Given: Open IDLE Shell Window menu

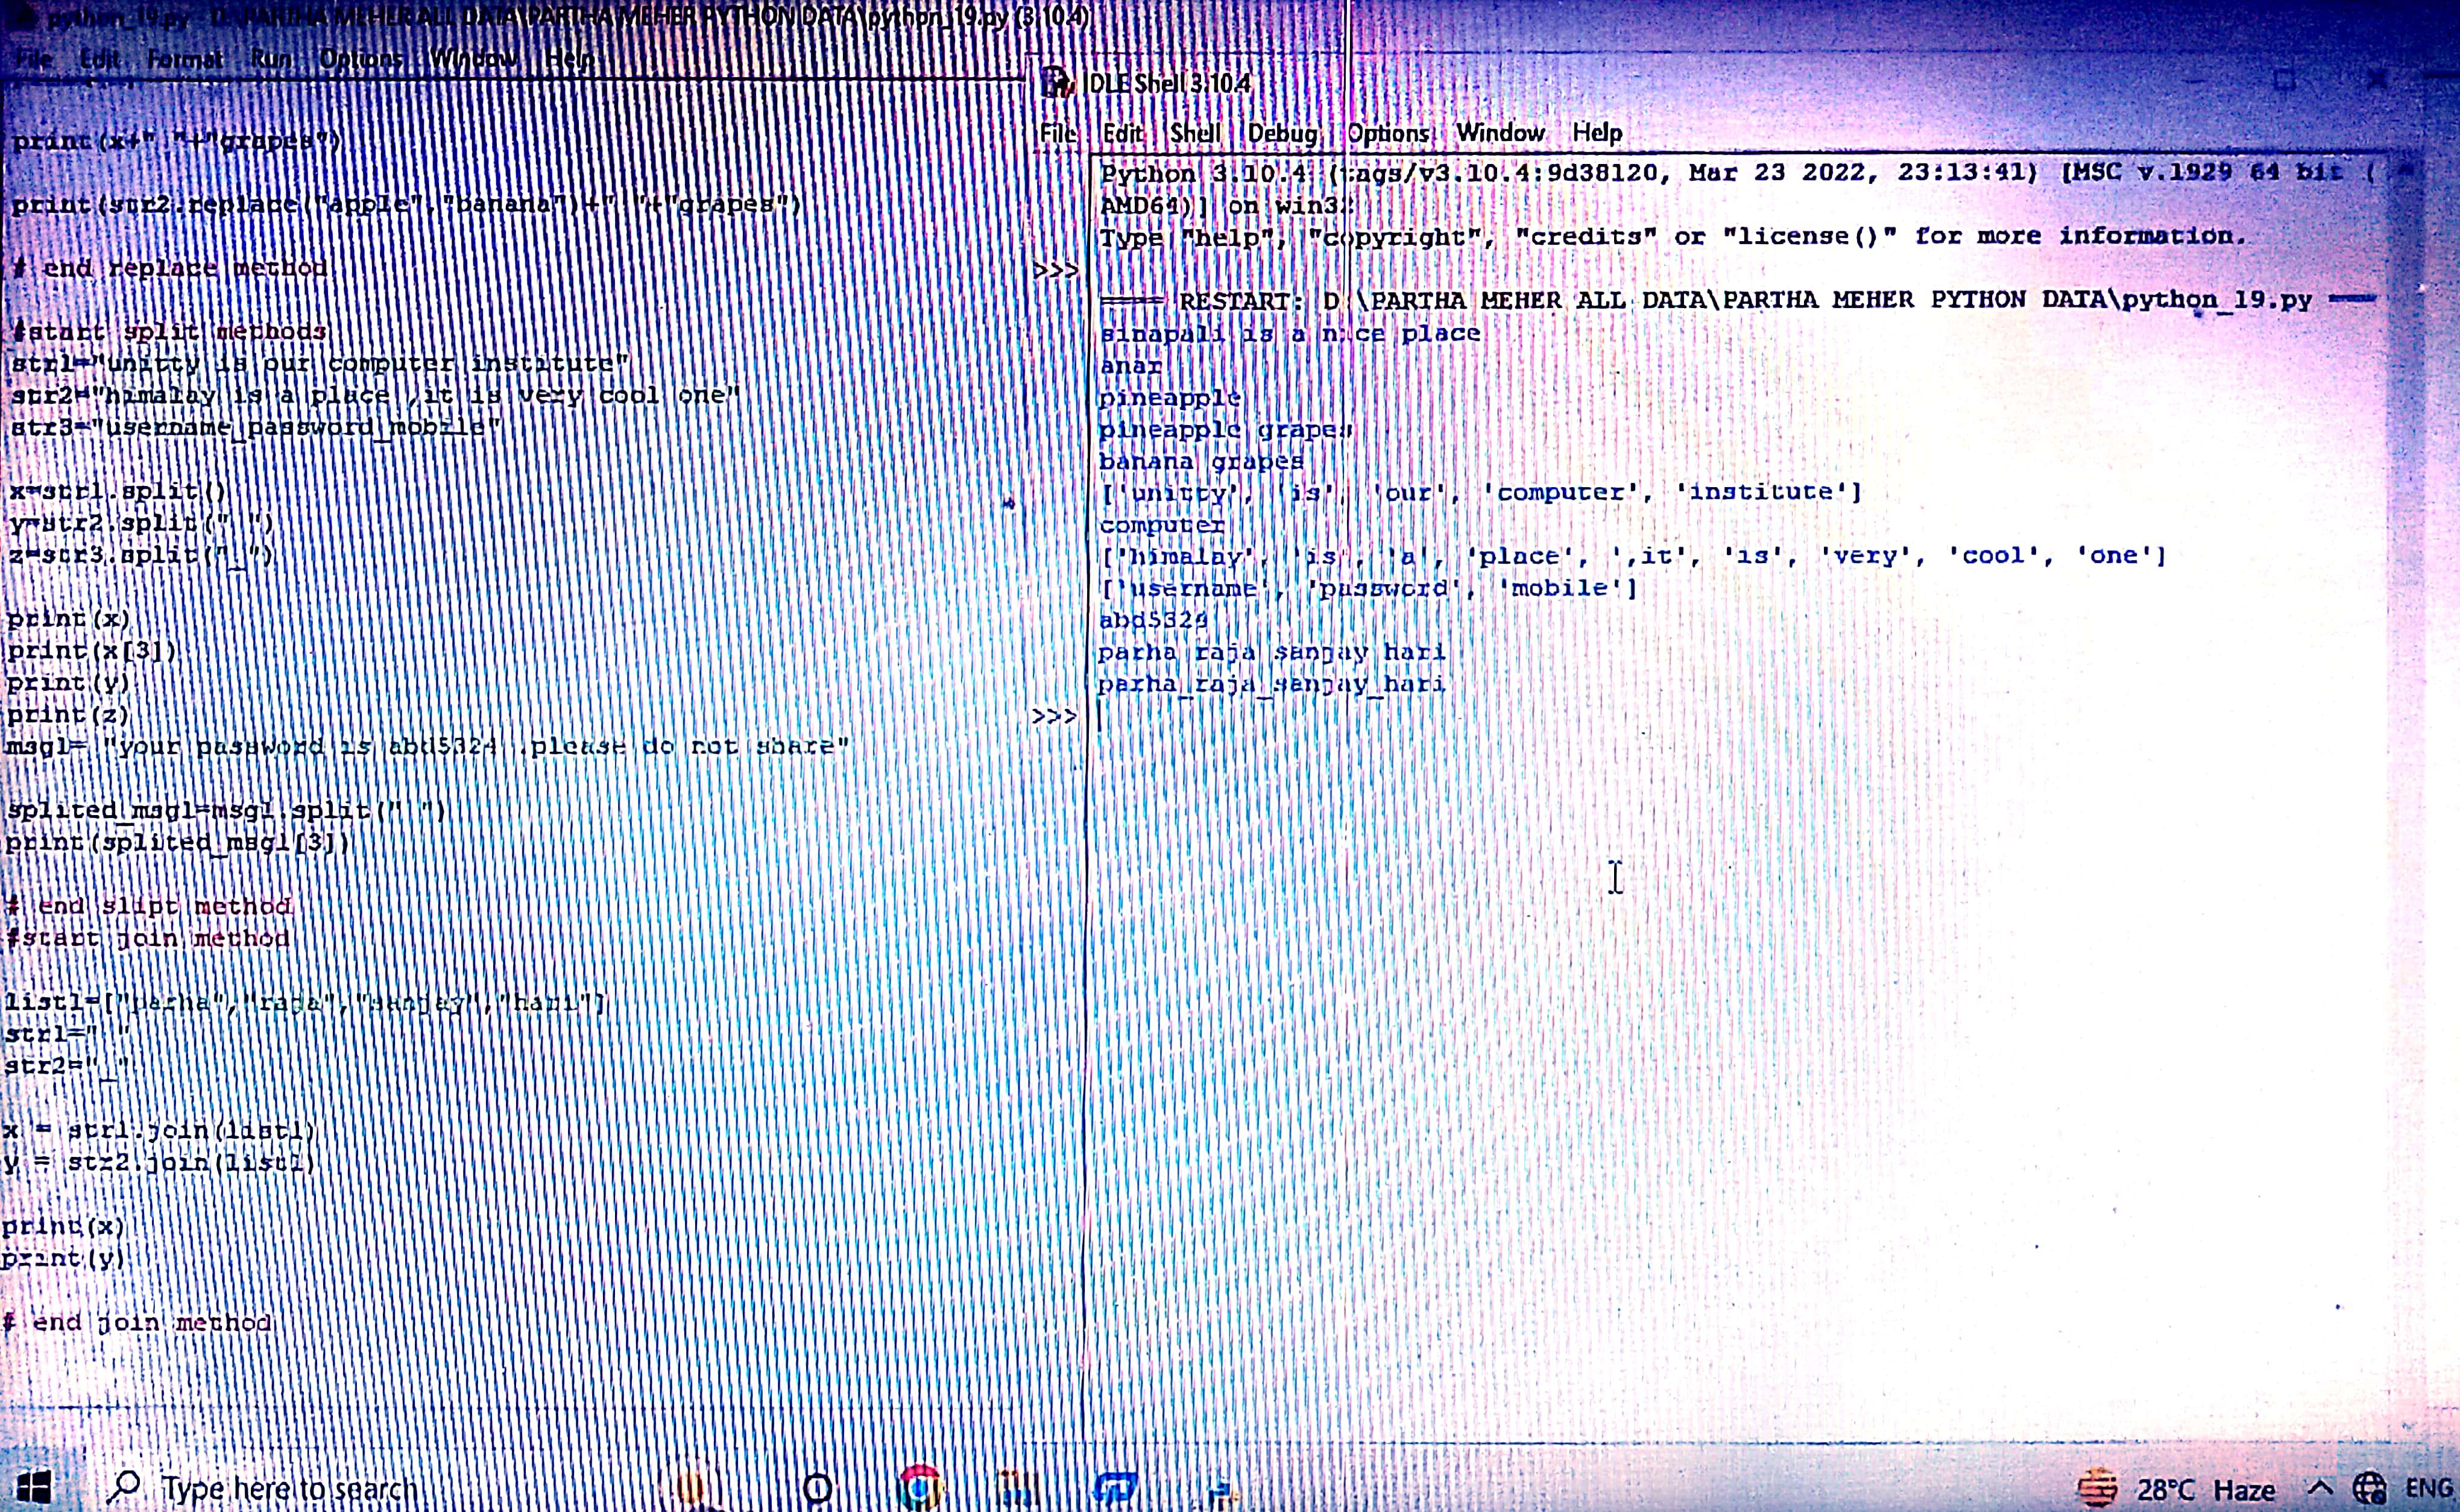Looking at the screenshot, I should [1500, 133].
